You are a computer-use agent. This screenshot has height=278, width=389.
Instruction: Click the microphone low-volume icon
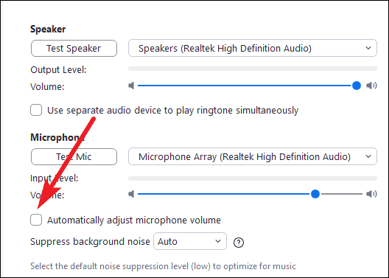coord(131,194)
